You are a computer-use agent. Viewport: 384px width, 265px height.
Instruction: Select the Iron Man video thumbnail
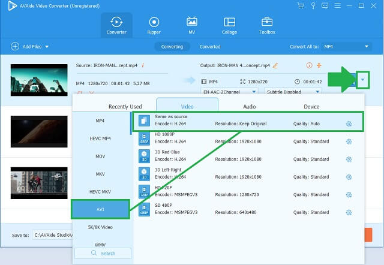point(39,80)
